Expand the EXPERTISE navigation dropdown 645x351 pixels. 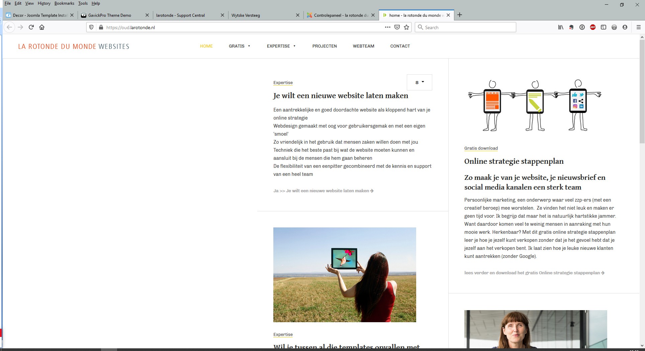[281, 46]
